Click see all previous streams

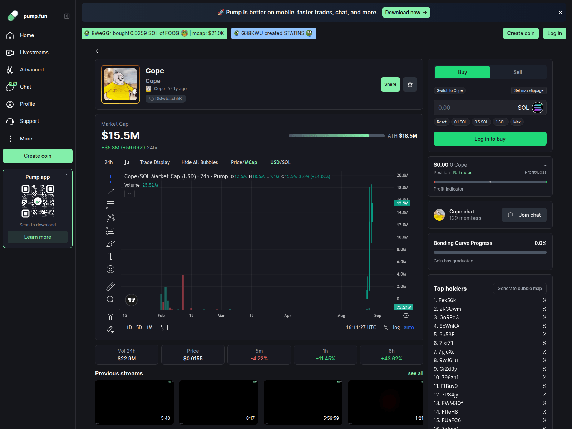(415, 373)
